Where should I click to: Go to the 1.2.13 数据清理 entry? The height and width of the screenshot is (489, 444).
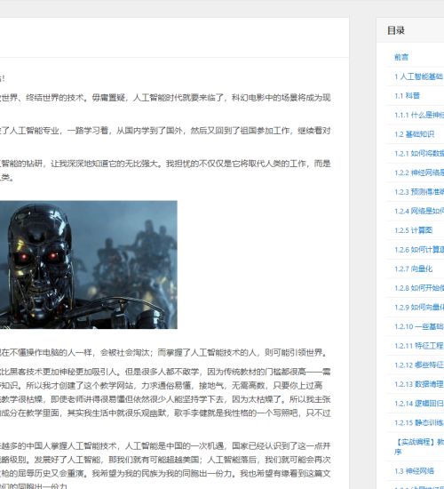(x=419, y=384)
